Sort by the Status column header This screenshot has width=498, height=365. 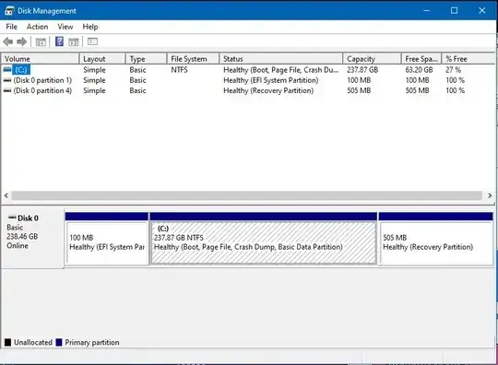click(x=281, y=59)
